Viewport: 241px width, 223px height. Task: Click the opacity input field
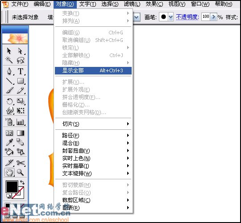(x=206, y=17)
